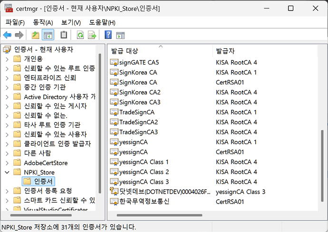Open the 동작(A) menu

[x=43, y=22]
